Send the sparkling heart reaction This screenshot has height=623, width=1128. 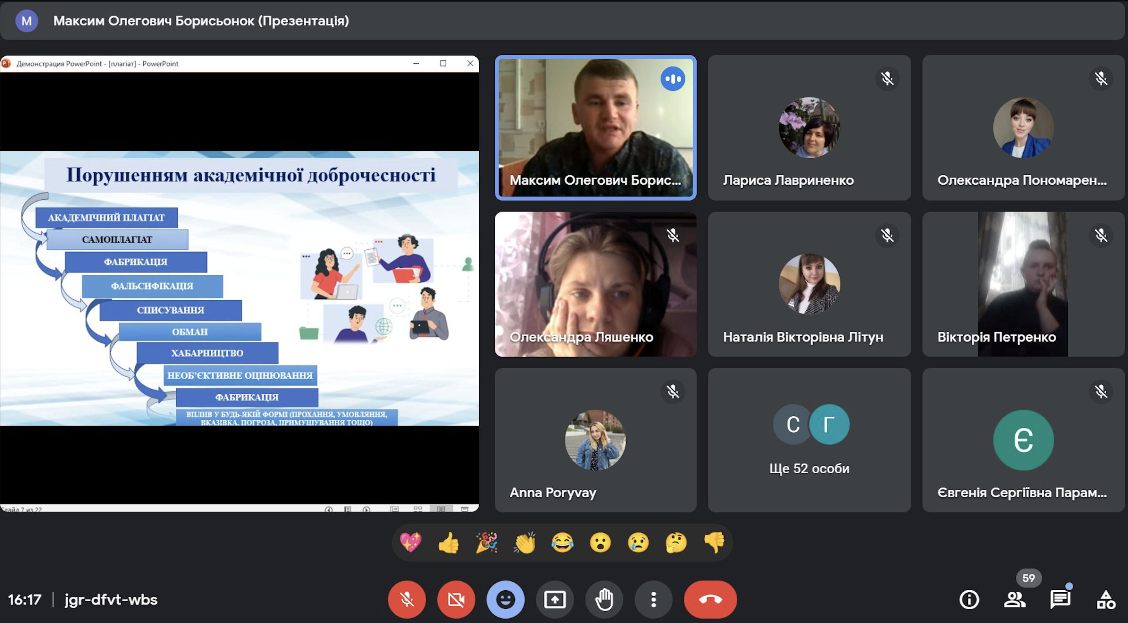tap(410, 542)
